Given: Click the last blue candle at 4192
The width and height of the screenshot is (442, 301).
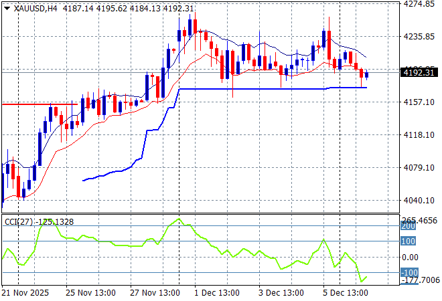Looking at the screenshot, I should tap(366, 75).
